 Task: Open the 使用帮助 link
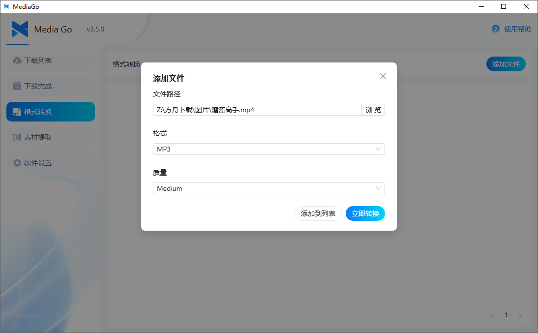(x=517, y=29)
